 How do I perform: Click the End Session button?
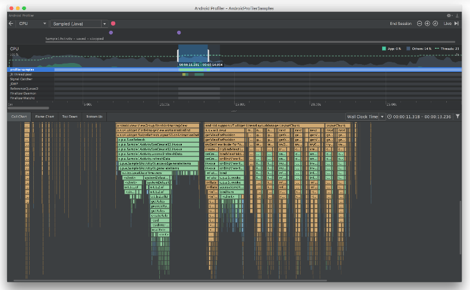click(400, 23)
